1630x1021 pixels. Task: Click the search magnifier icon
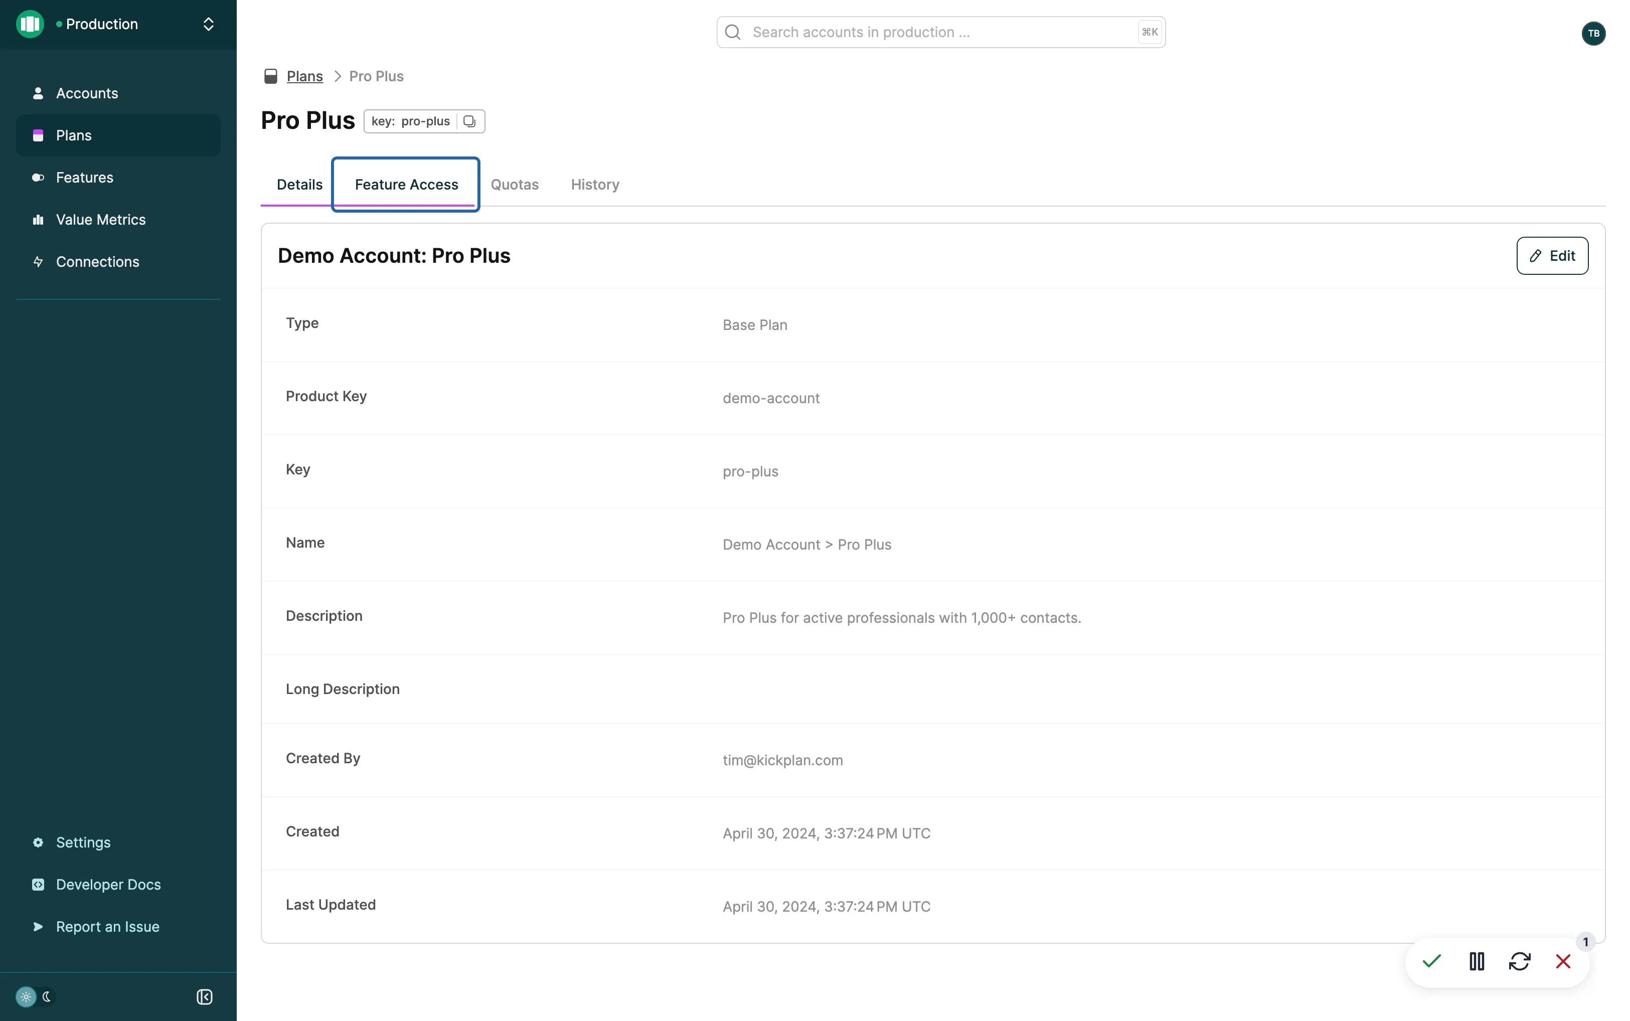click(x=733, y=32)
